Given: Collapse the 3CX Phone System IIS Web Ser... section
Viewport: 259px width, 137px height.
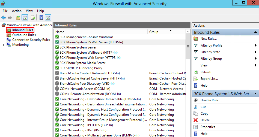Looking at the screenshot, I should coord(255,94).
